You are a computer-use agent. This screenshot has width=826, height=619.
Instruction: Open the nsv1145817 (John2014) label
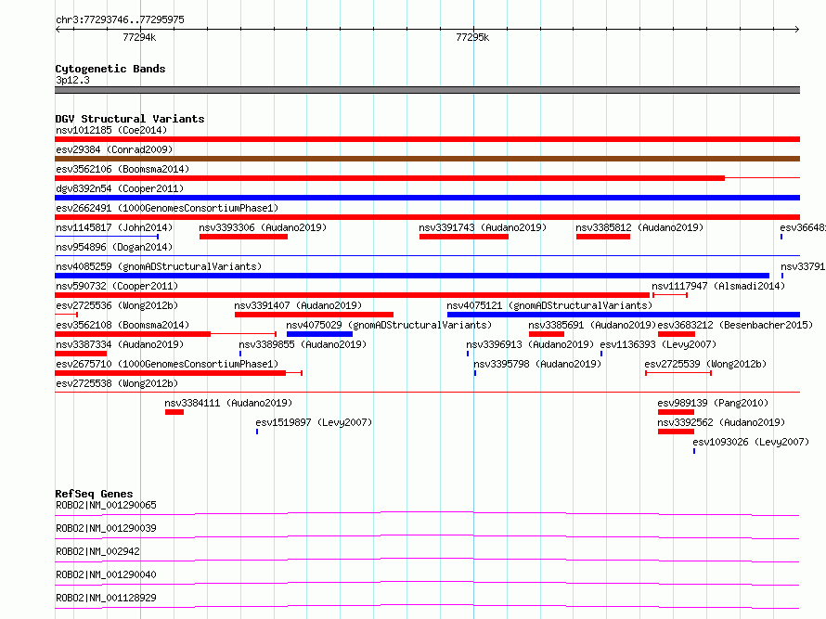(x=114, y=227)
